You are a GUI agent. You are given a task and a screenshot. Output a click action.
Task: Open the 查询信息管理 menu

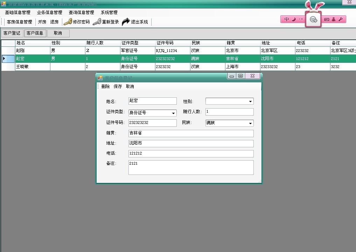pos(81,13)
